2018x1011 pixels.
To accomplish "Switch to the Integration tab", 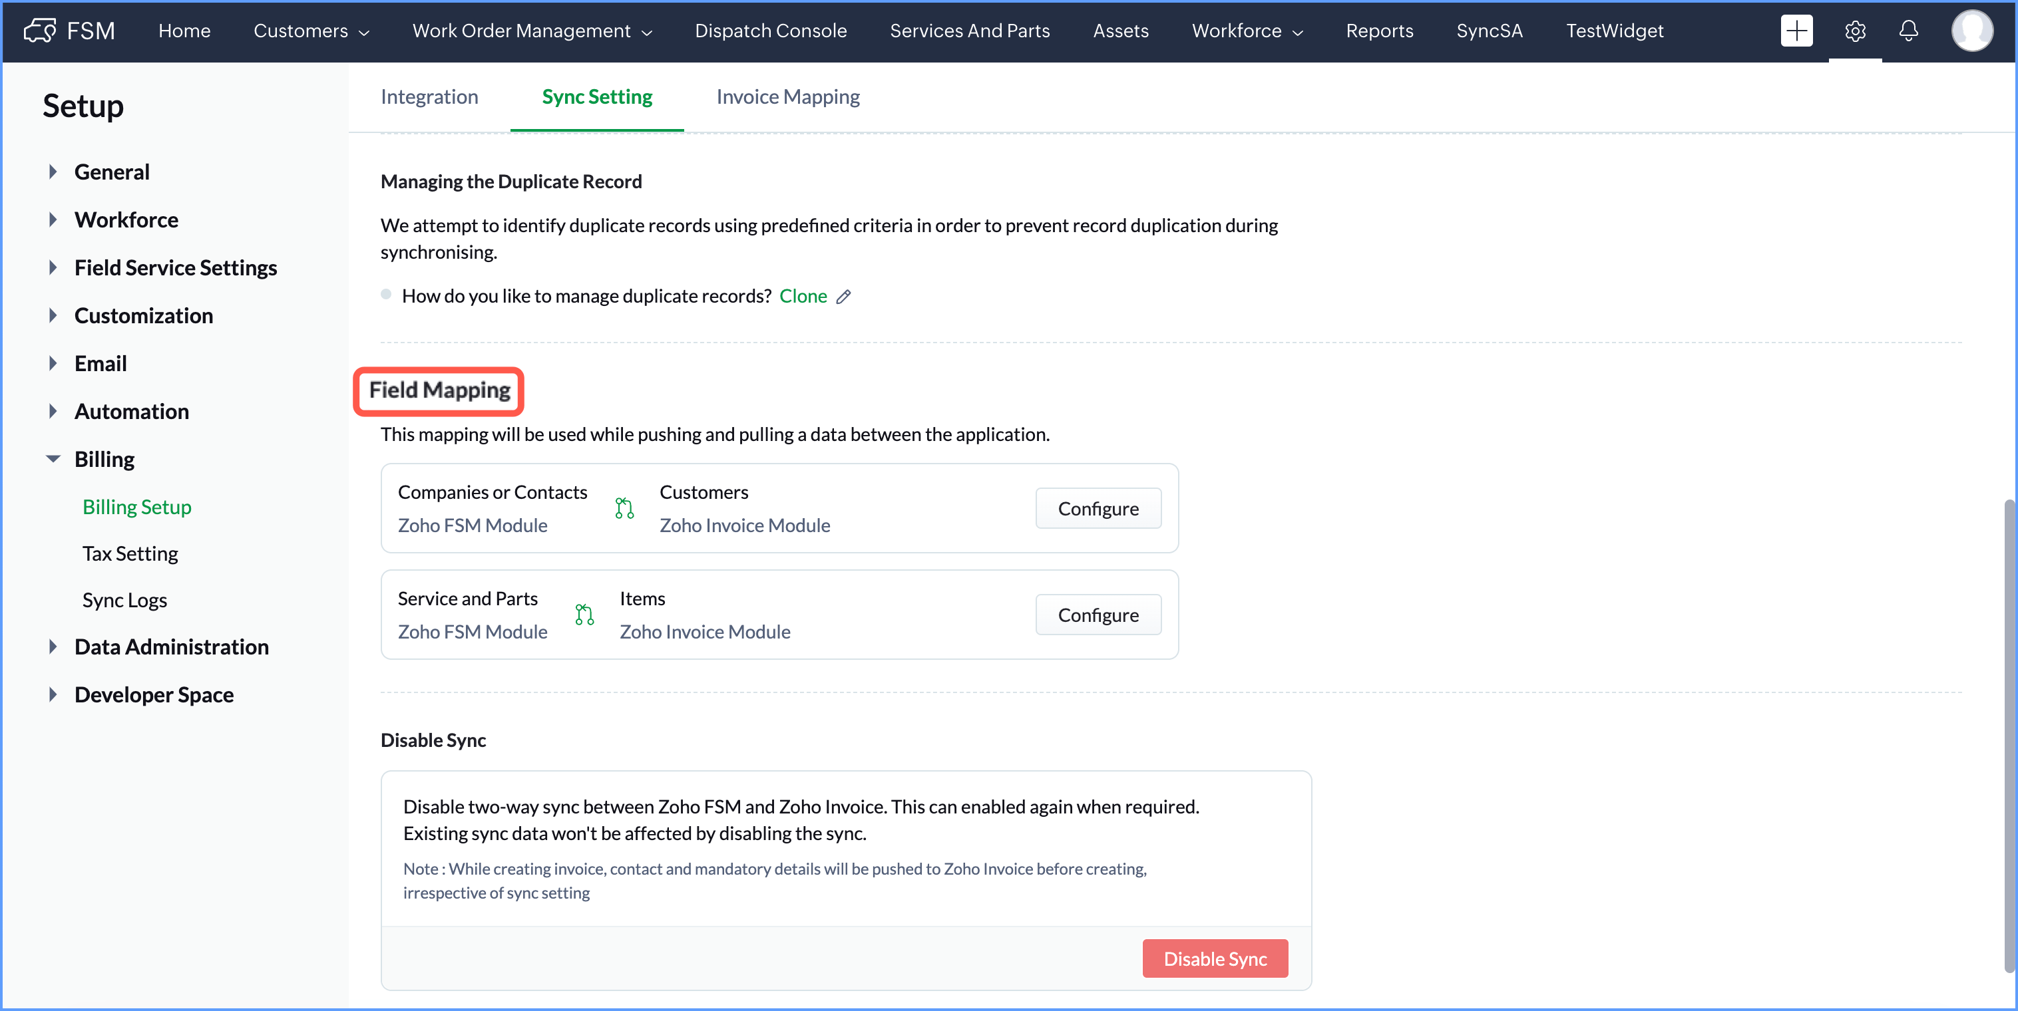I will click(x=429, y=96).
